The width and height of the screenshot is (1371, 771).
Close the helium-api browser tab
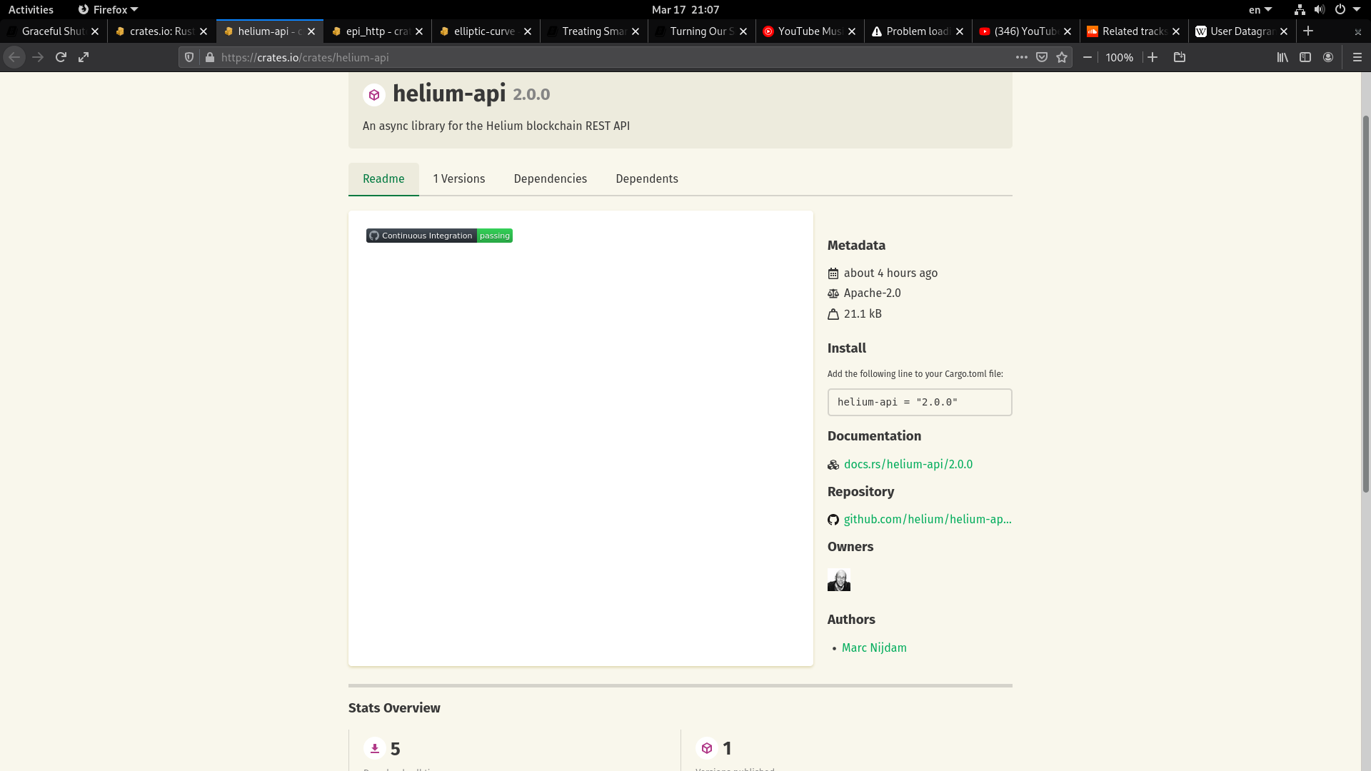311,31
